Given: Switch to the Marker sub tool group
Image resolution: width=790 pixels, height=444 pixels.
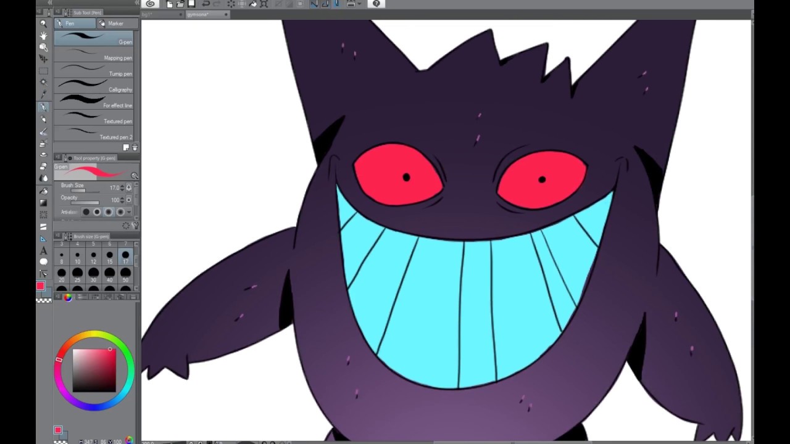Looking at the screenshot, I should pos(117,23).
